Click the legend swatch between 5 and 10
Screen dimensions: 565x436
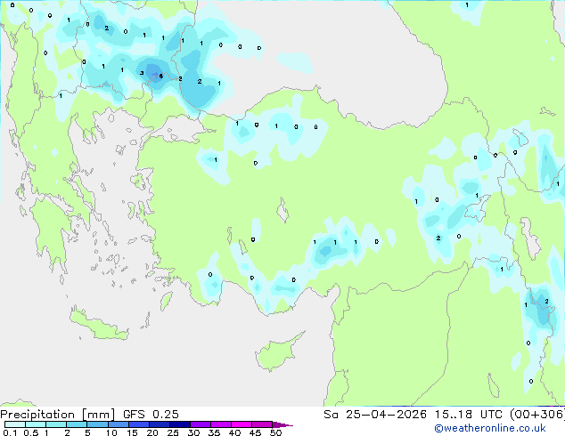tap(97, 424)
